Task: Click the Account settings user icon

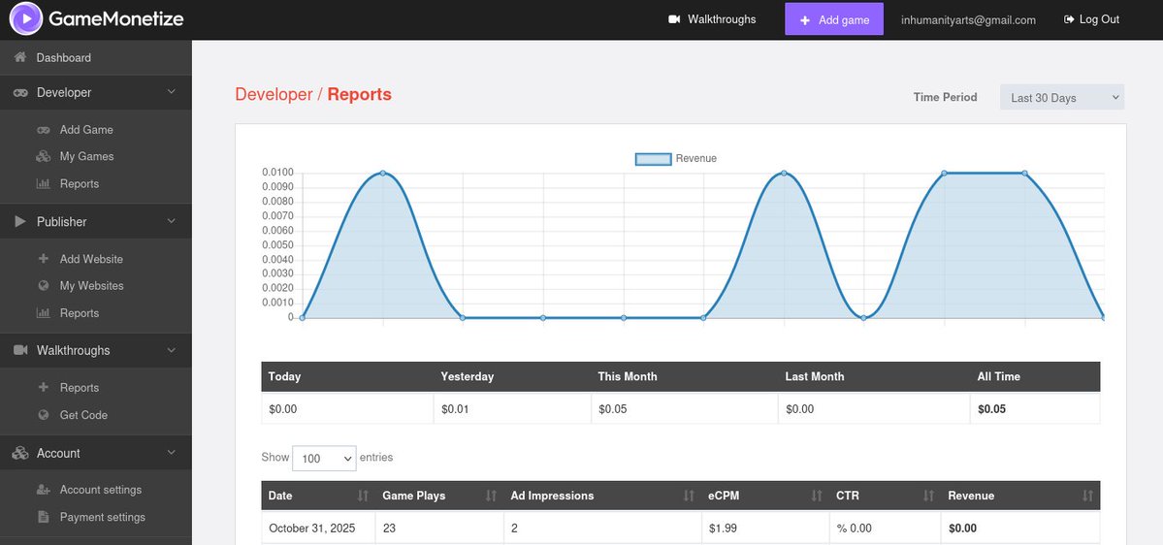Action: [44, 490]
